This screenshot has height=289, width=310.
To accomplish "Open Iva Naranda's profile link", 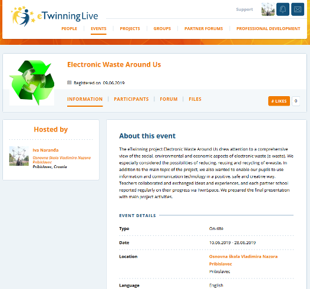I will [x=45, y=150].
